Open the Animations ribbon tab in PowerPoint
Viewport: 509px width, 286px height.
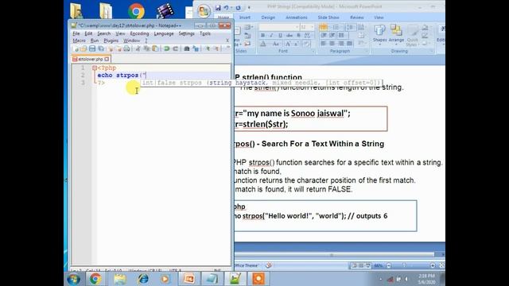(x=296, y=17)
